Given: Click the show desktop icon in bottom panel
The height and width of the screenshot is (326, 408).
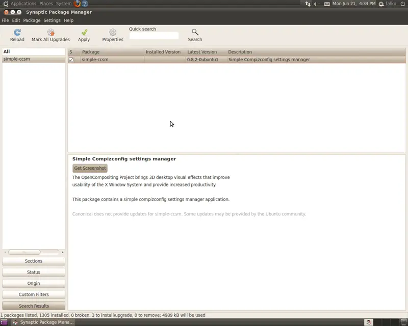Looking at the screenshot, I should tap(4, 322).
